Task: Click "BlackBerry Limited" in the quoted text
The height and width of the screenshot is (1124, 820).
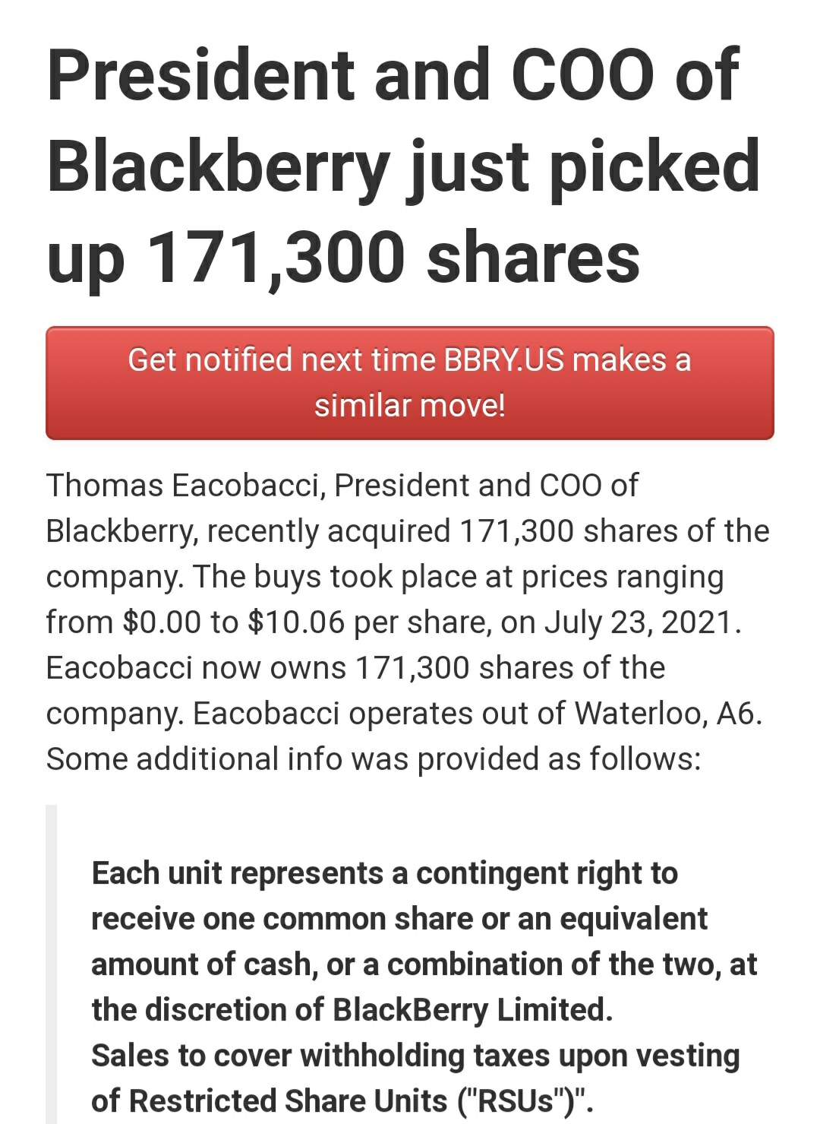Action: coord(471,1009)
